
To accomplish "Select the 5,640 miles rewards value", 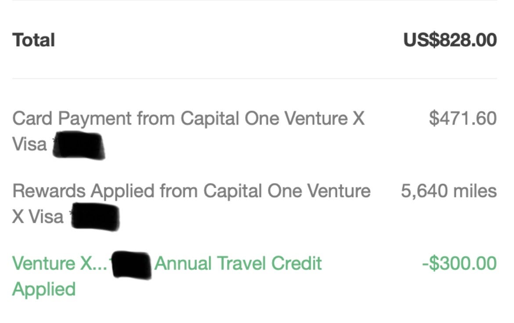I will click(x=449, y=191).
